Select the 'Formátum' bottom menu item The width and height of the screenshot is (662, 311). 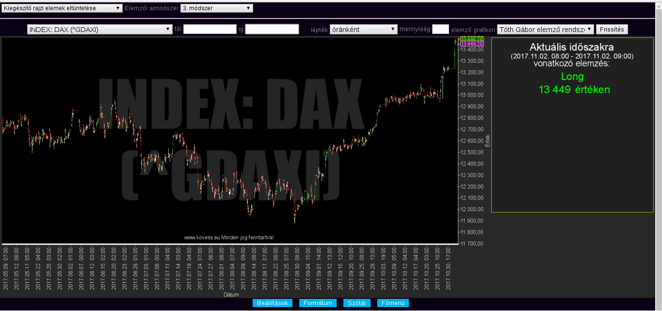point(318,303)
